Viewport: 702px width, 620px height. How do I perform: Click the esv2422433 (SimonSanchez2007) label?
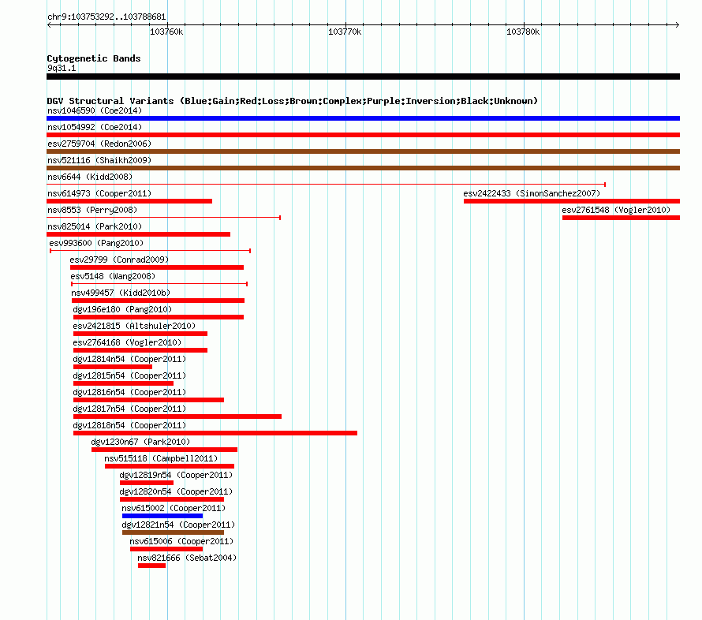pyautogui.click(x=532, y=193)
